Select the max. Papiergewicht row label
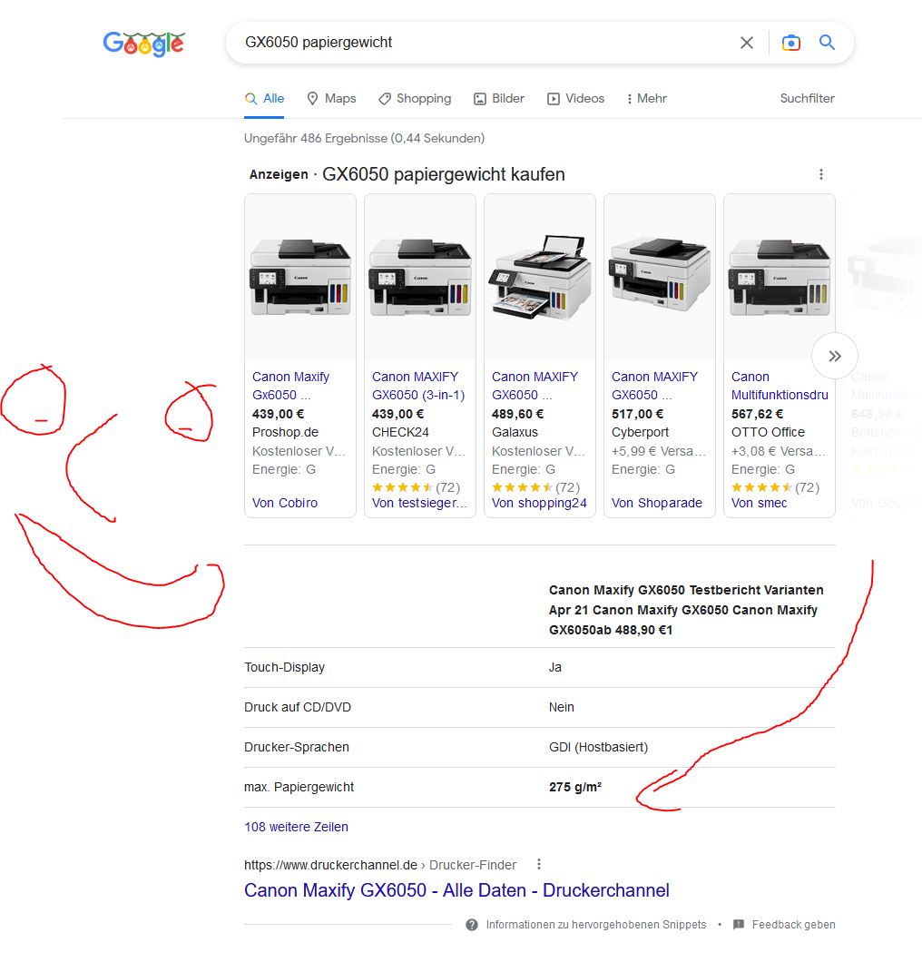The image size is (922, 962). (x=299, y=787)
